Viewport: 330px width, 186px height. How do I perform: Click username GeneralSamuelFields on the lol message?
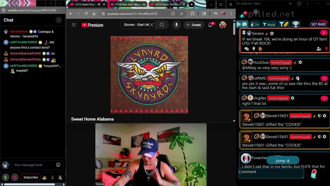click(26, 53)
